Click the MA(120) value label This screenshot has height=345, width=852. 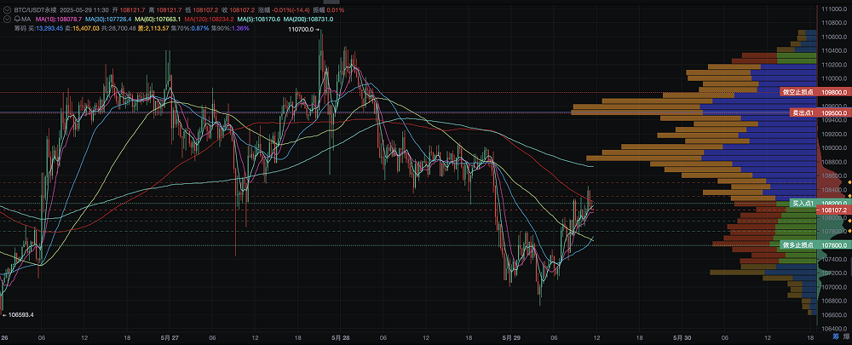(x=210, y=19)
